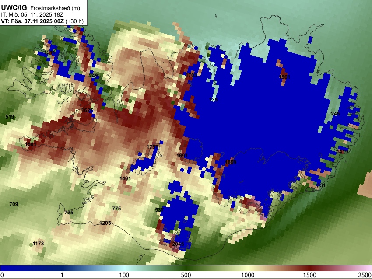Click the "500" tick on the color scale
372x279 pixels.
pyautogui.click(x=186, y=275)
